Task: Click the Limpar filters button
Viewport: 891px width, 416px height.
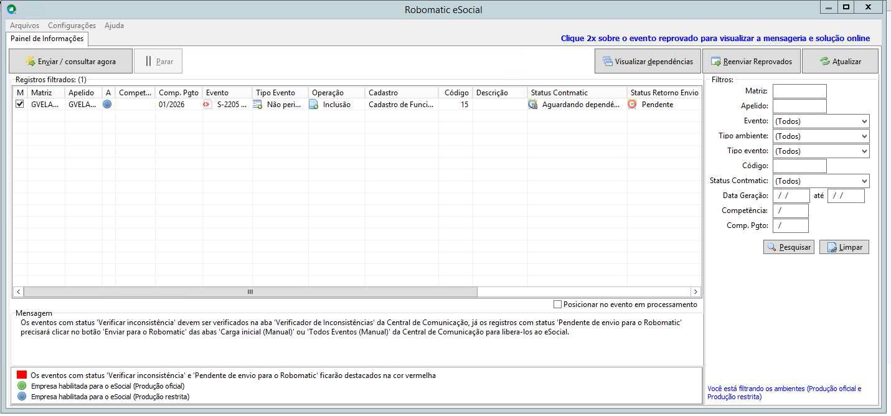Action: [x=844, y=247]
